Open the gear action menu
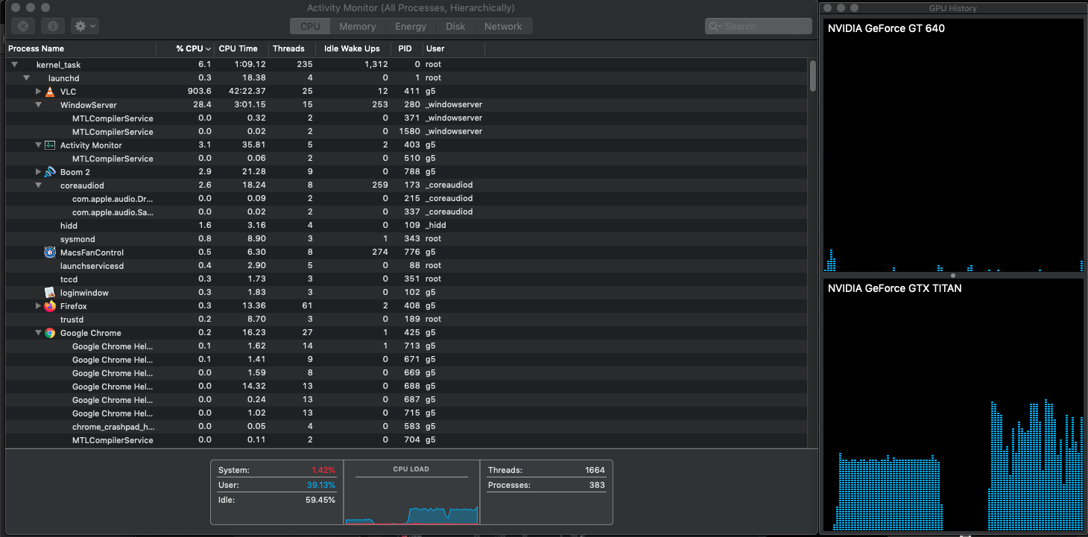Image resolution: width=1088 pixels, height=537 pixels. point(84,26)
